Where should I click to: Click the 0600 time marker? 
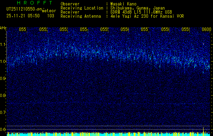point(207,29)
